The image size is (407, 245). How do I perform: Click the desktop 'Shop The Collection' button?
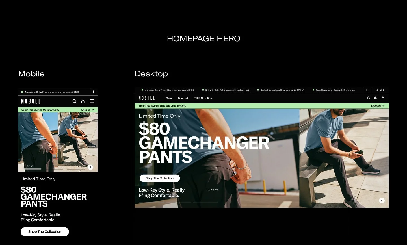(160, 178)
